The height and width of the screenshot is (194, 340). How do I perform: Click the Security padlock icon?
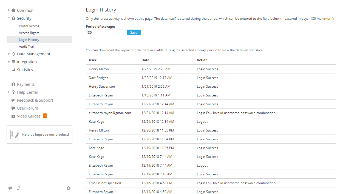coord(13,18)
